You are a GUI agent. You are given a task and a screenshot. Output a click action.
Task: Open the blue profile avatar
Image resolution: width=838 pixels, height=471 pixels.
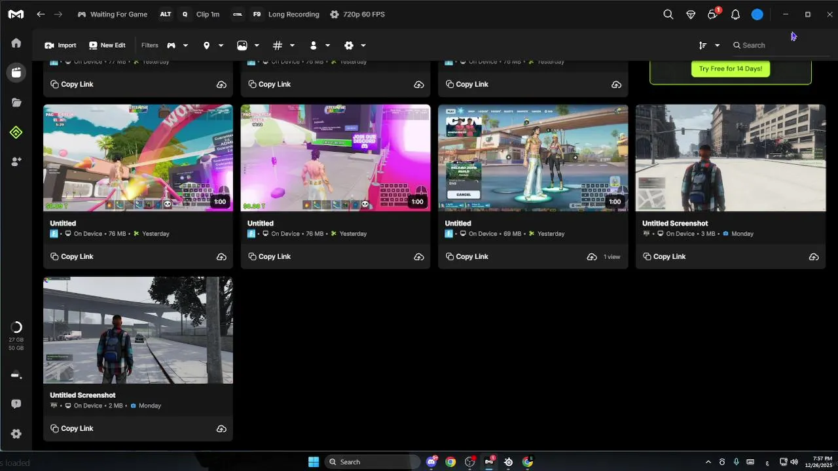tap(757, 14)
